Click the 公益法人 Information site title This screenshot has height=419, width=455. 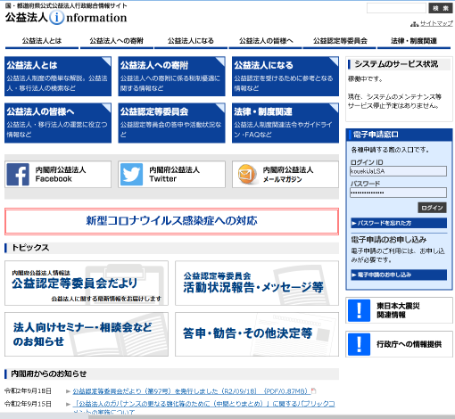click(66, 18)
